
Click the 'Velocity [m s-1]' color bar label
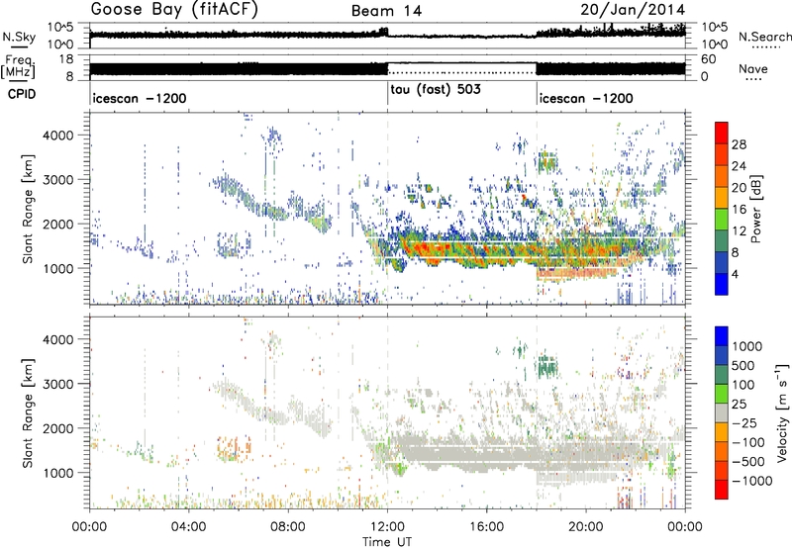782,412
